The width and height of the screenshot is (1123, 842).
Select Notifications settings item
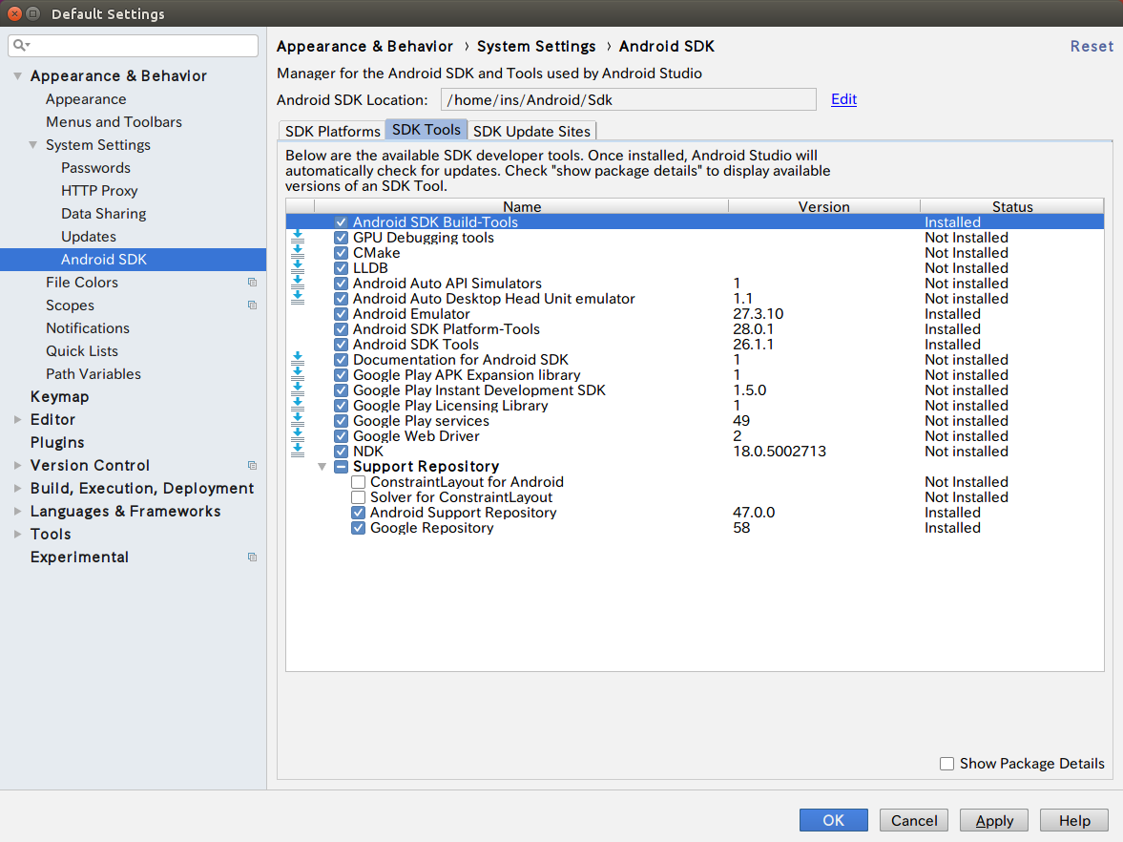click(88, 328)
